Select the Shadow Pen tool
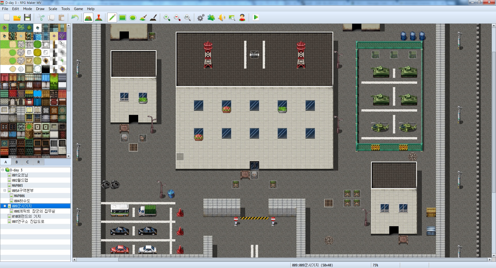The width and height of the screenshot is (496, 268). tap(153, 18)
